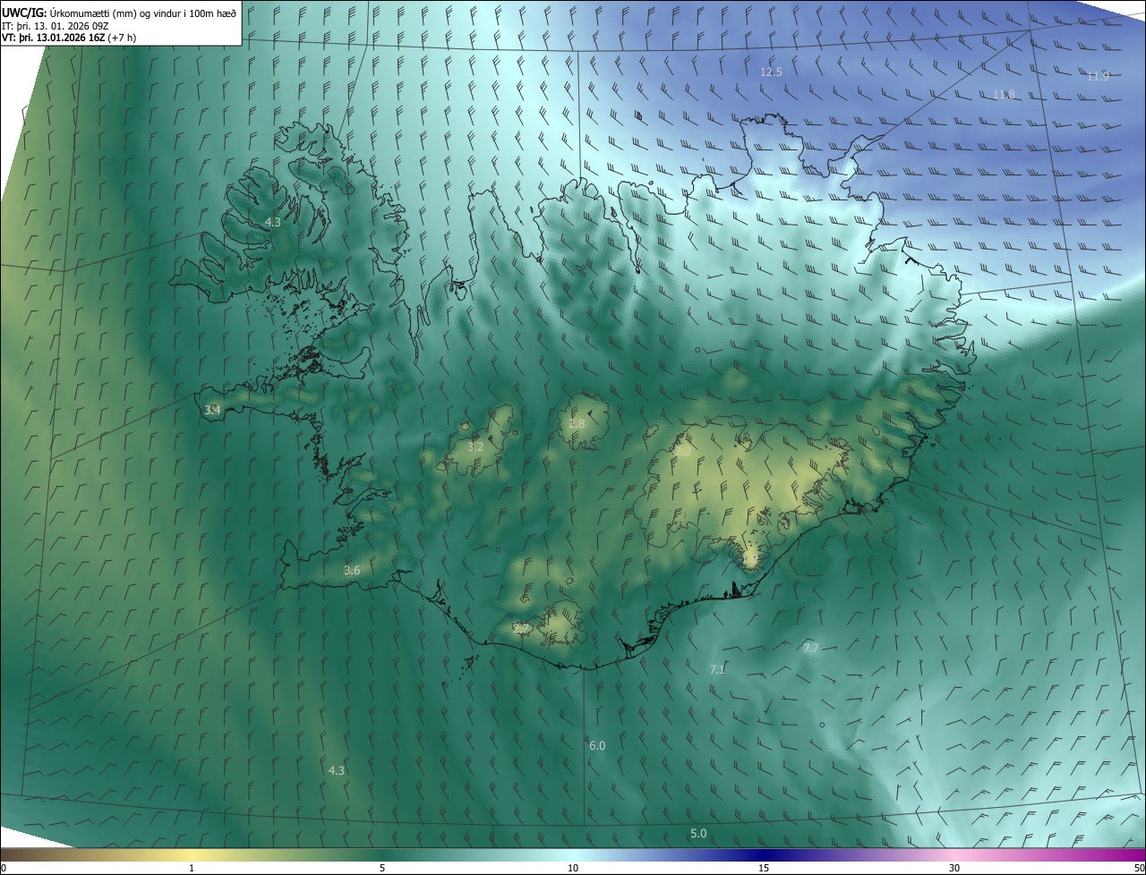
Task: Click the 11.9 value label
Action: (1098, 77)
